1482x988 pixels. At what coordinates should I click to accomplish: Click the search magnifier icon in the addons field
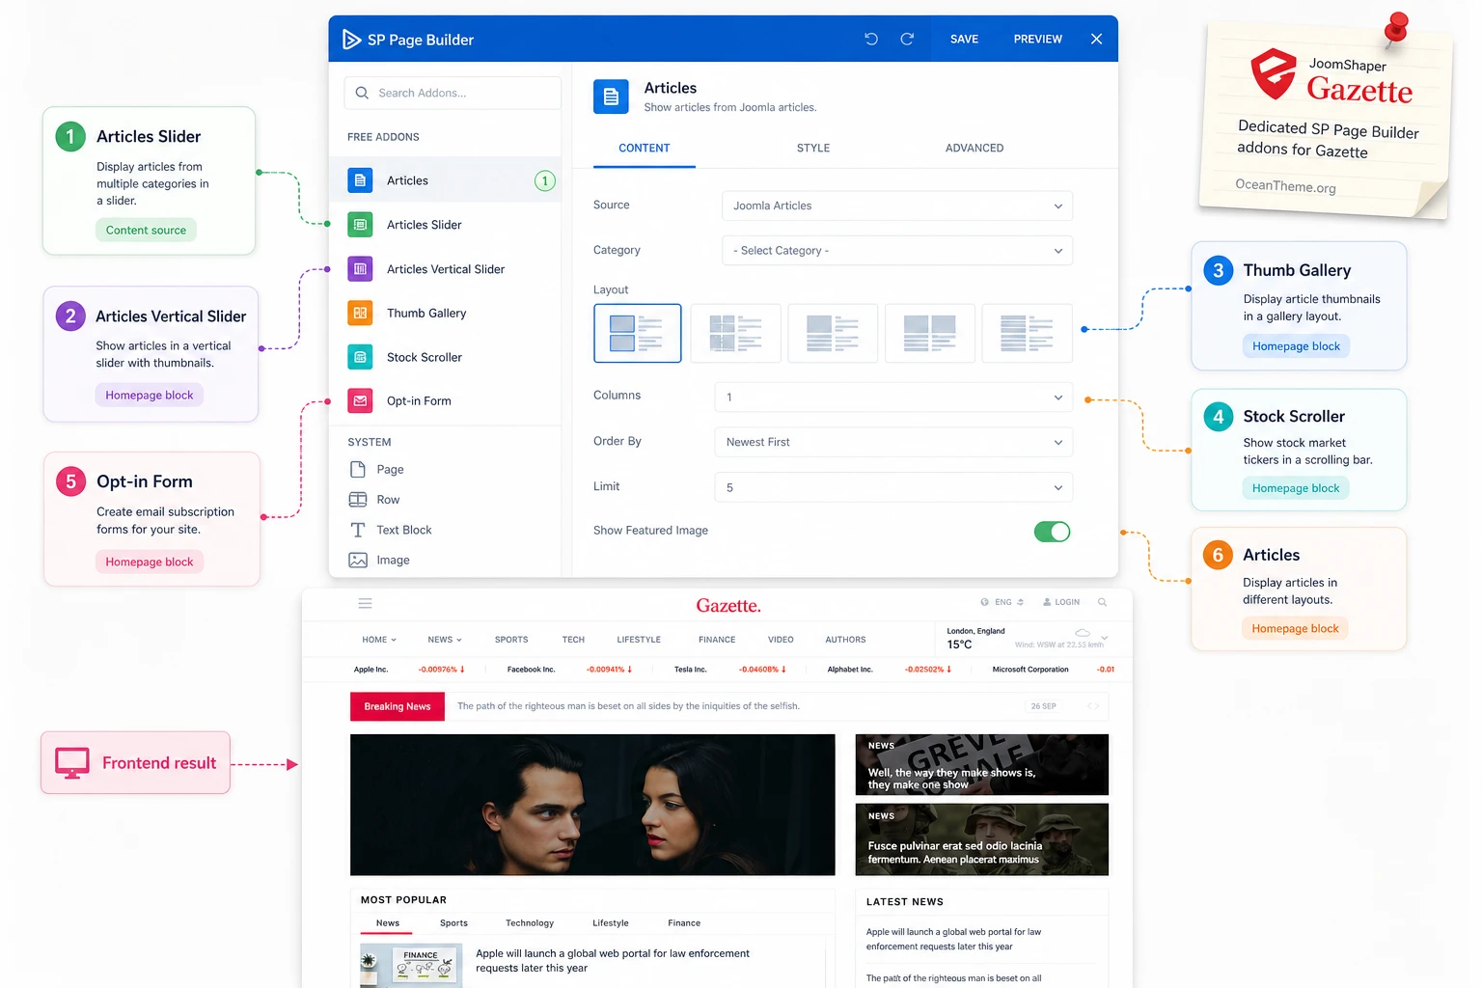pyautogui.click(x=362, y=93)
